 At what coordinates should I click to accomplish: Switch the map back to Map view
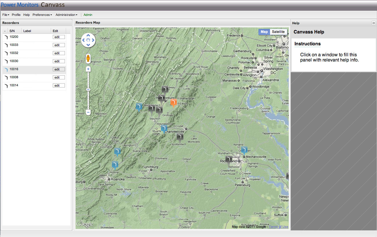pyautogui.click(x=264, y=32)
